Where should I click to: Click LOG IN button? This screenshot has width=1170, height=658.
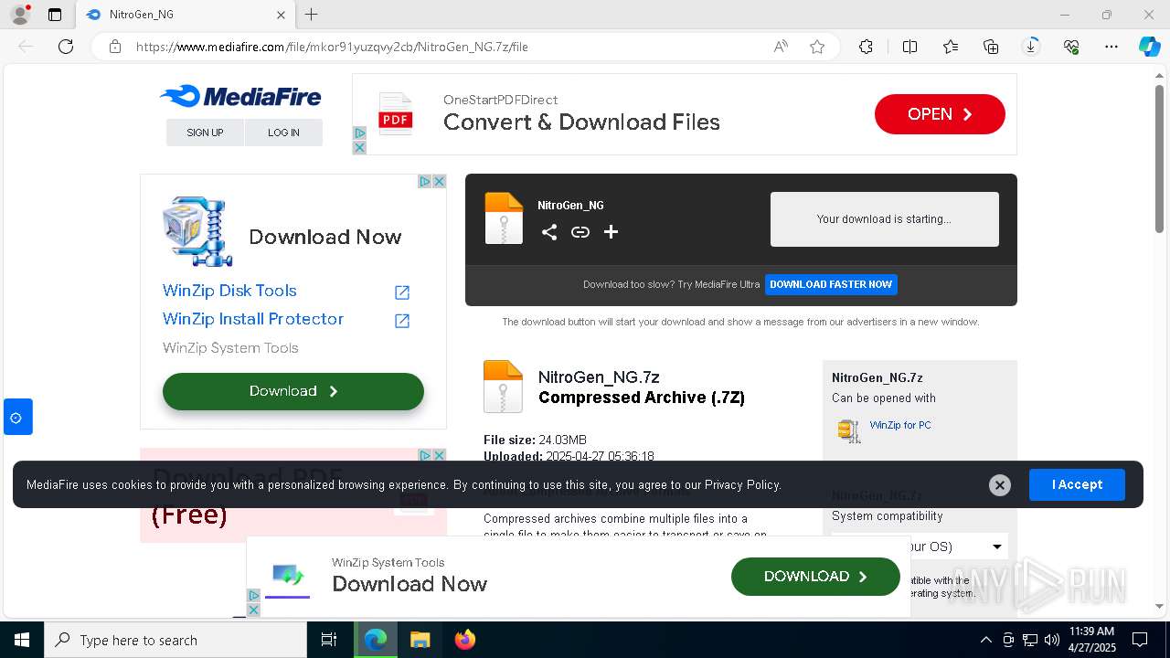283,133
